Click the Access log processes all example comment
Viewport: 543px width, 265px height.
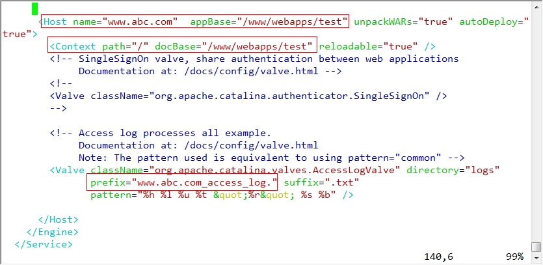161,133
